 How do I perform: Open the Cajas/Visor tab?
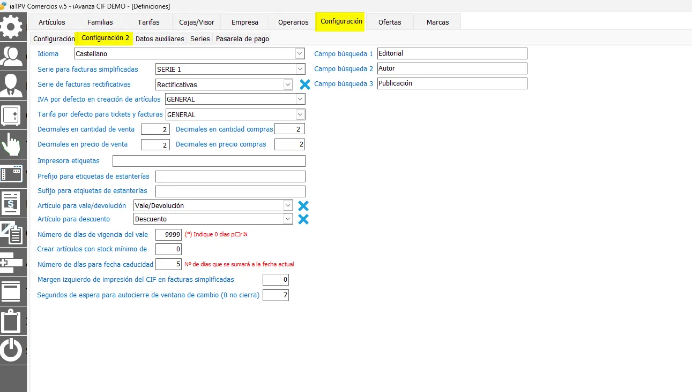coord(197,22)
